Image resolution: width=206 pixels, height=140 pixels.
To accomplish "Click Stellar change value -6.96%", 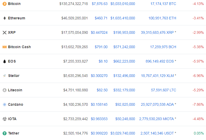I will point(198,76).
